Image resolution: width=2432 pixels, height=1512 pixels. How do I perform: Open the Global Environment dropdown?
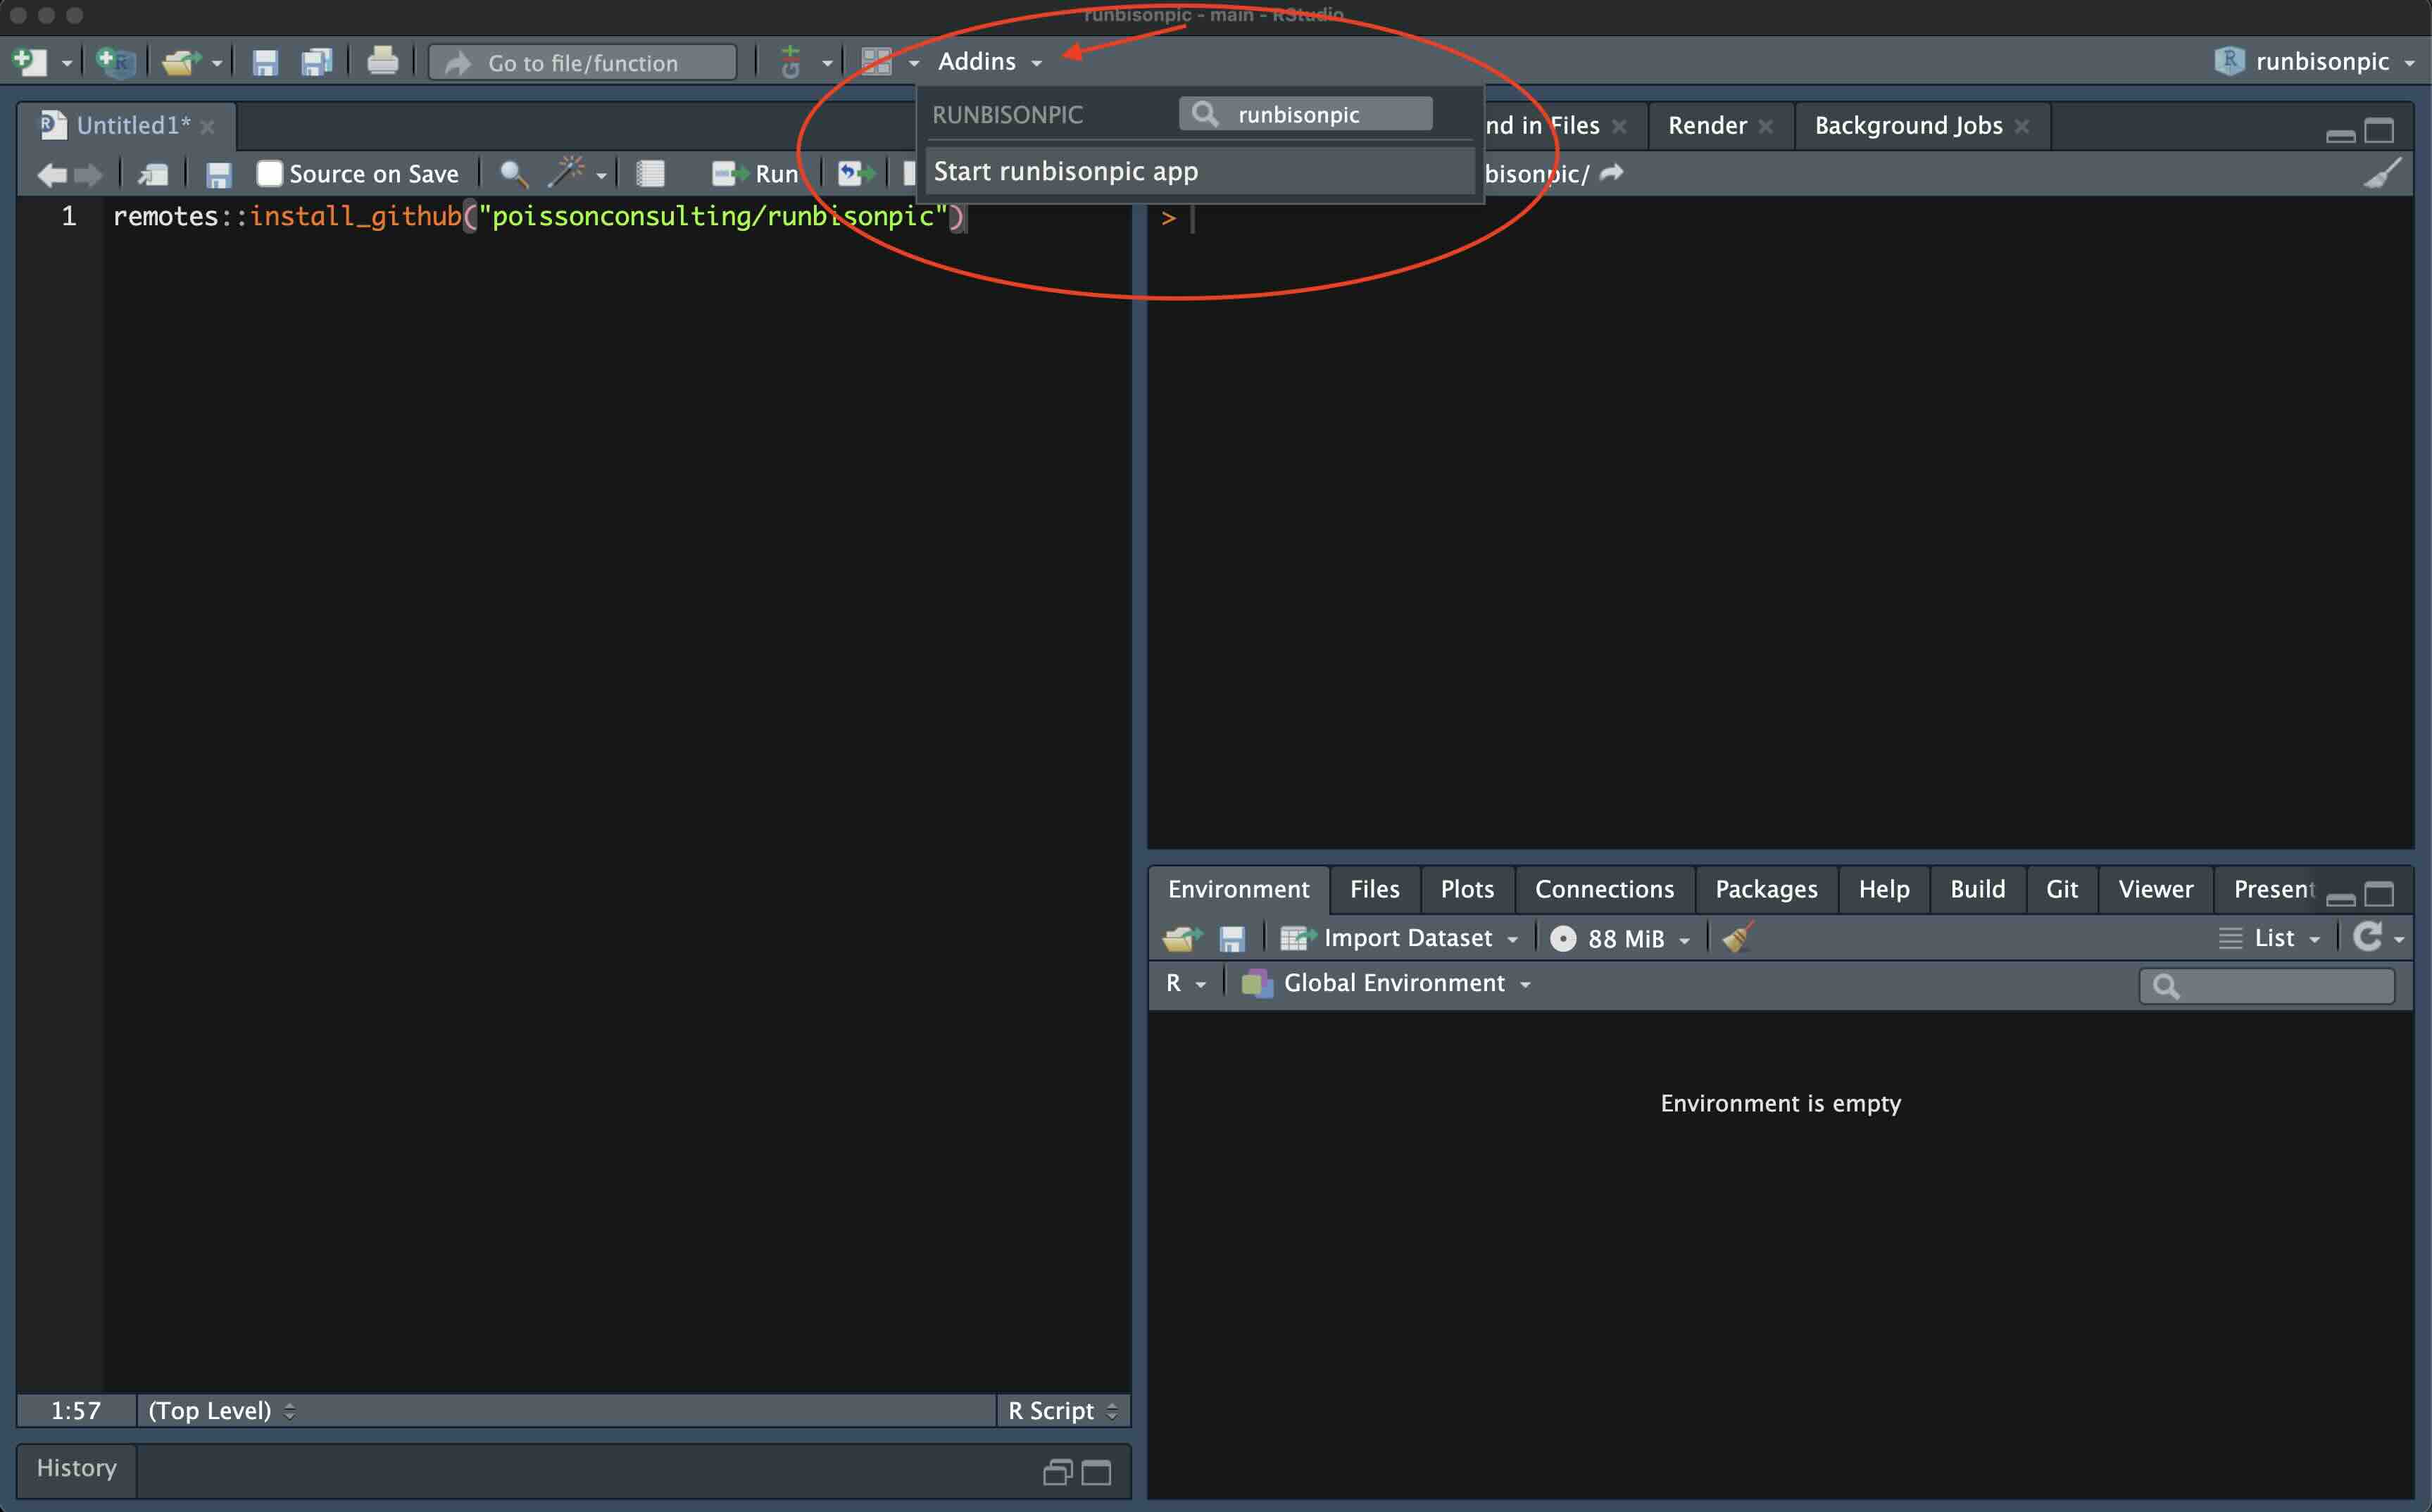1386,983
